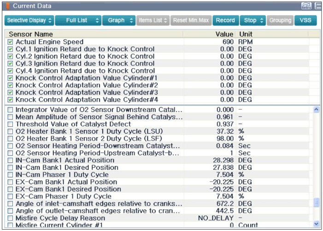The image size is (323, 231).
Task: Select the 672.2 inlet-camshaft angle value
Action: tap(225, 204)
